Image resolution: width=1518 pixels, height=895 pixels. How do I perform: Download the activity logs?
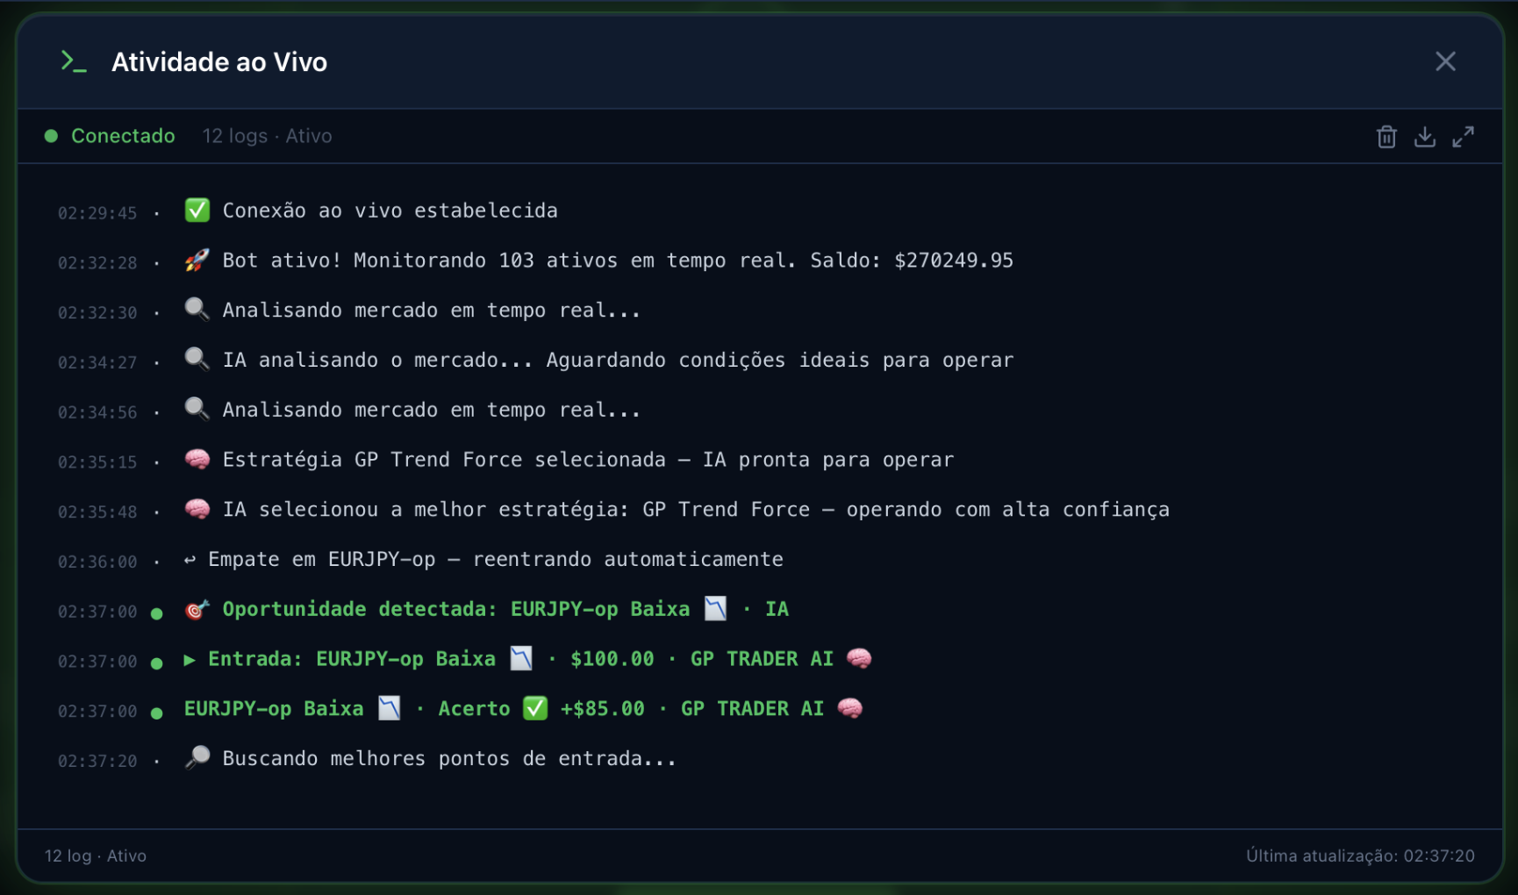click(1425, 137)
